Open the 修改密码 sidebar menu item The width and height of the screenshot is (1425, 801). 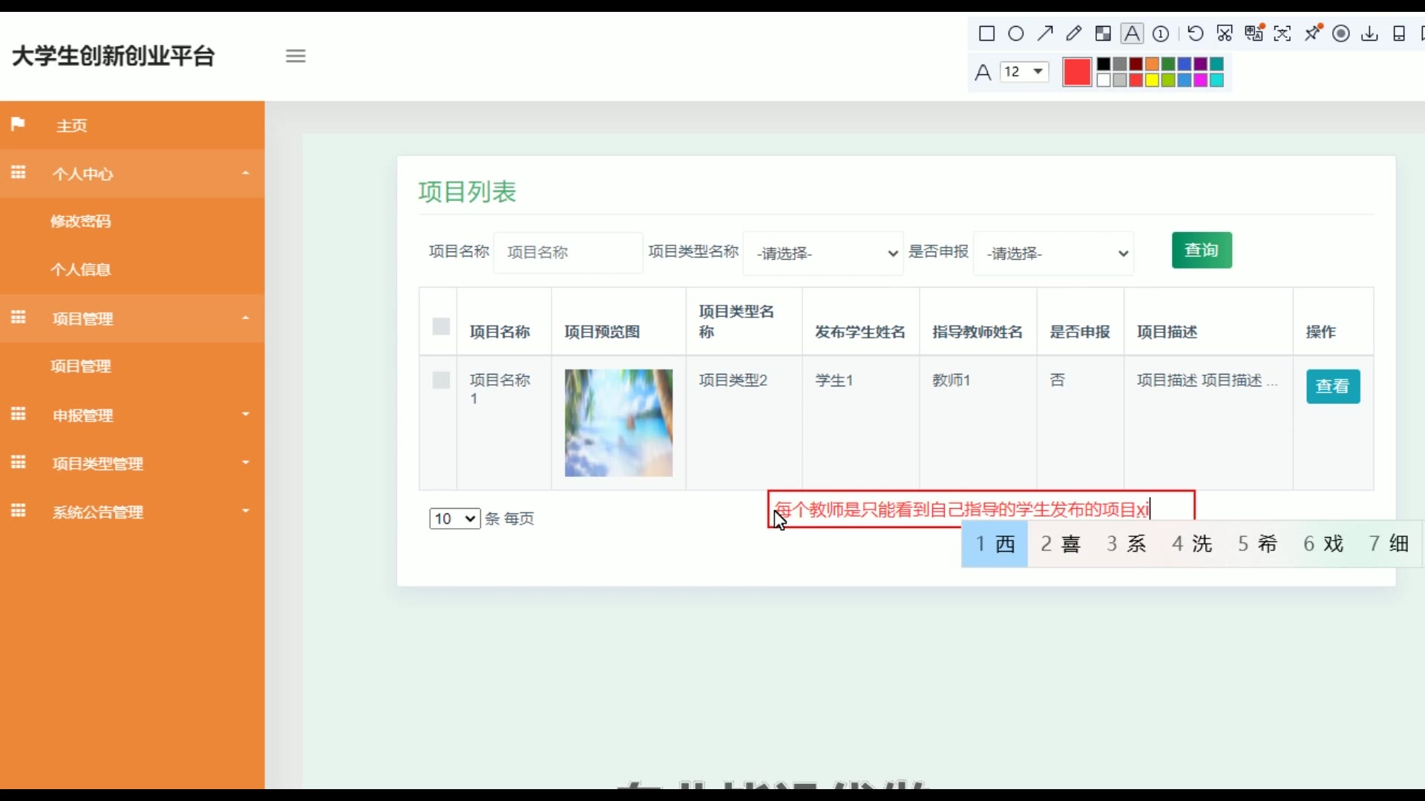point(80,221)
